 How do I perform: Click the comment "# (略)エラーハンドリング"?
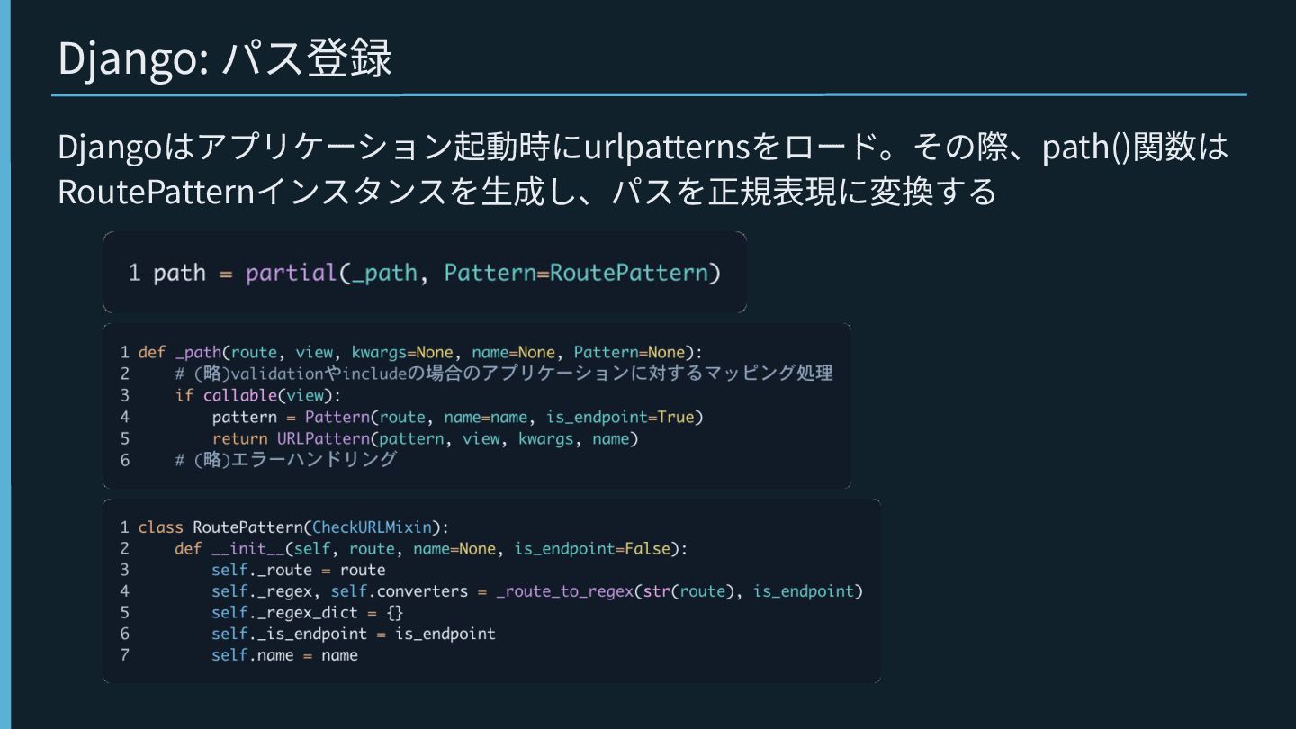coord(286,460)
